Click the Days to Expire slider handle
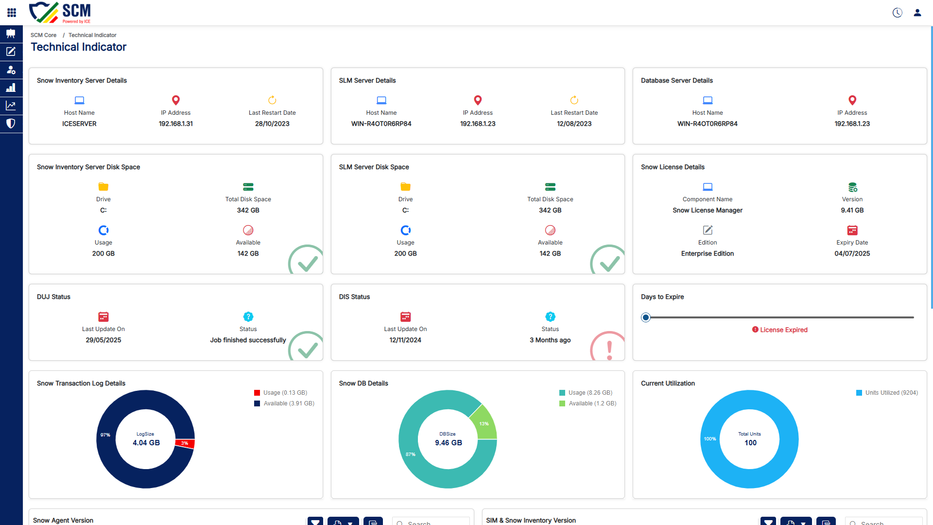The image size is (933, 525). point(646,317)
